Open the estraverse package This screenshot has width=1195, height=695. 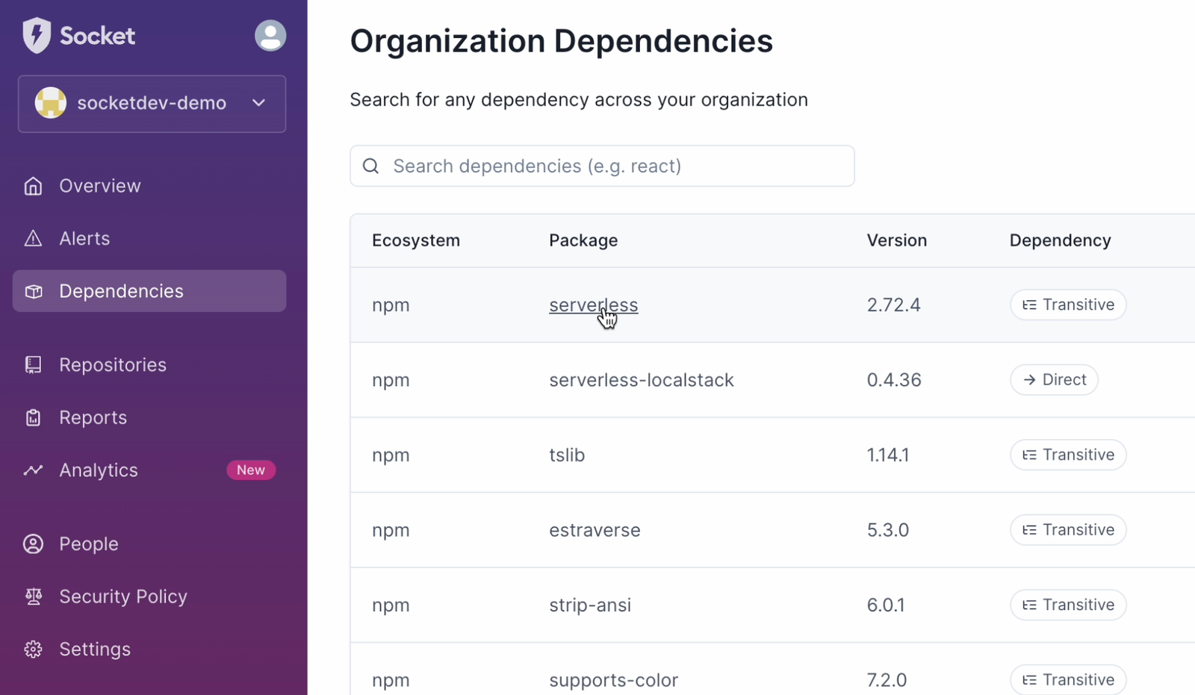(x=595, y=530)
